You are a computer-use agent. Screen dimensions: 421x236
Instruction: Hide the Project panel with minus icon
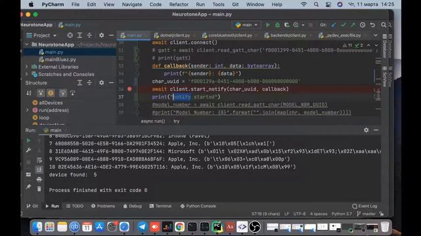111,35
